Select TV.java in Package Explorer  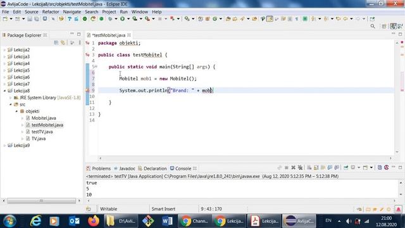coord(39,139)
